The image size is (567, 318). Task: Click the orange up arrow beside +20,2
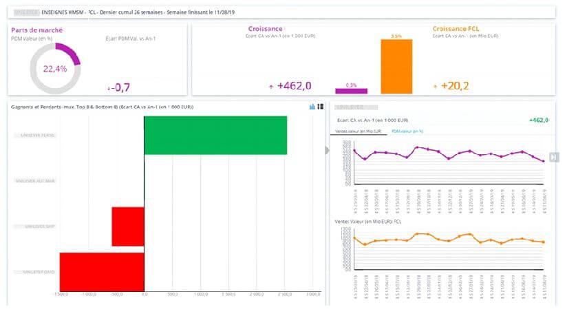point(435,87)
